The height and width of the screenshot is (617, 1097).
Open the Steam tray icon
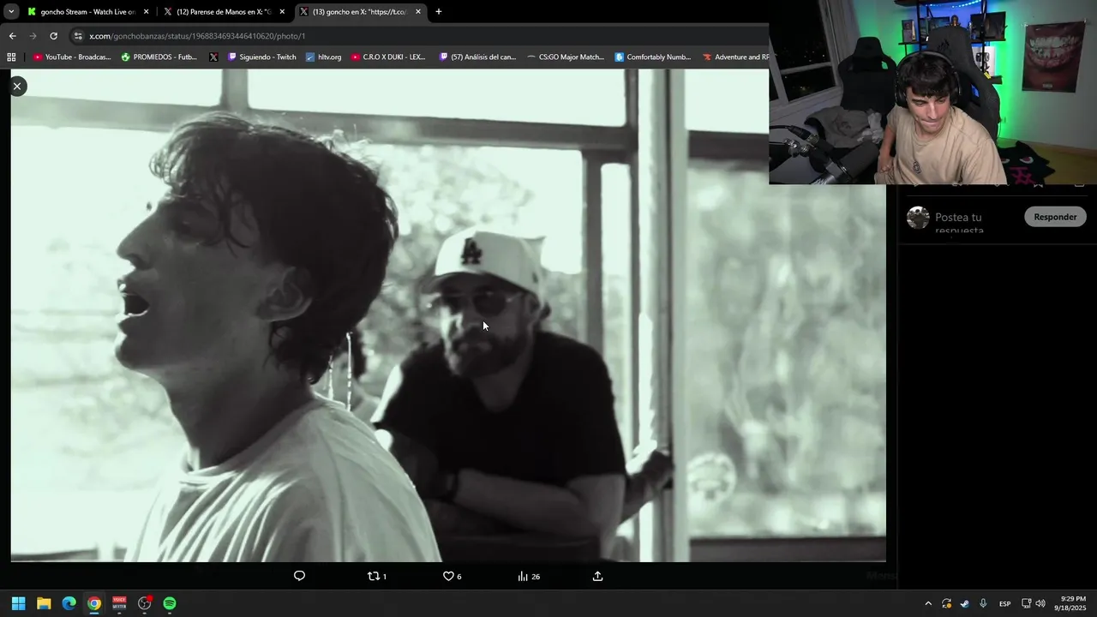(964, 603)
